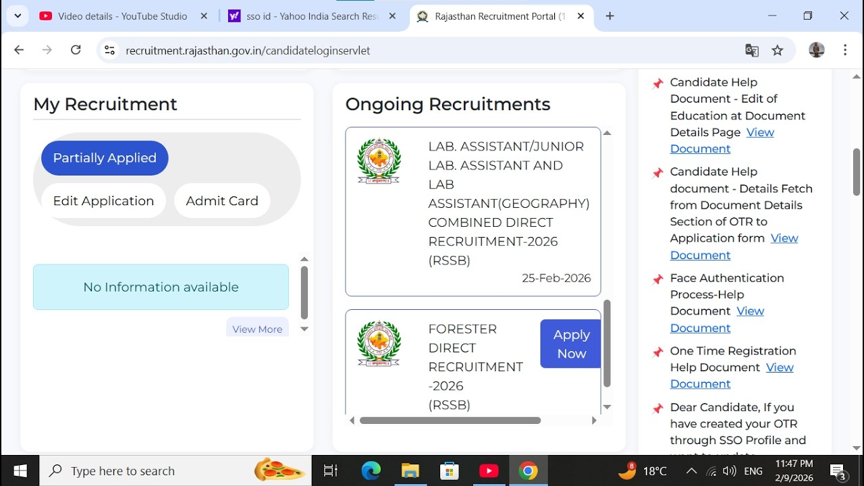Open Chrome three-dot menu

845,50
